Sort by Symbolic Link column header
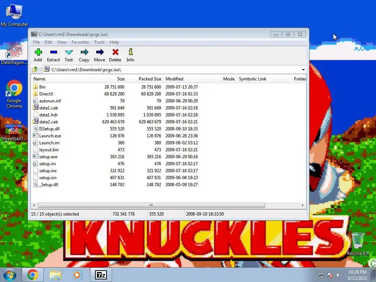The height and width of the screenshot is (282, 376). click(255, 79)
